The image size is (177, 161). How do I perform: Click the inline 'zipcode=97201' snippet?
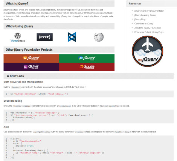[82, 132]
